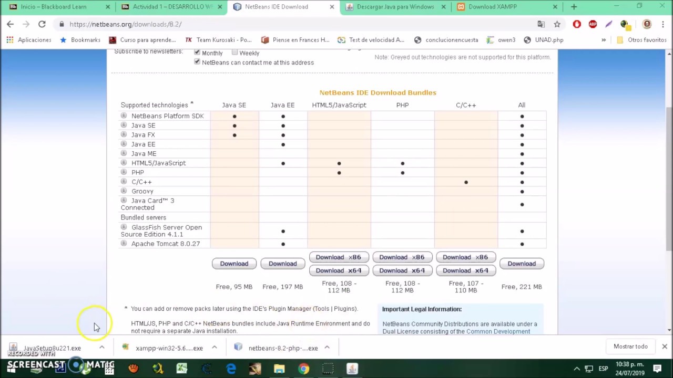
Task: Open the Curso para aprende... bookmark
Action: [142, 40]
